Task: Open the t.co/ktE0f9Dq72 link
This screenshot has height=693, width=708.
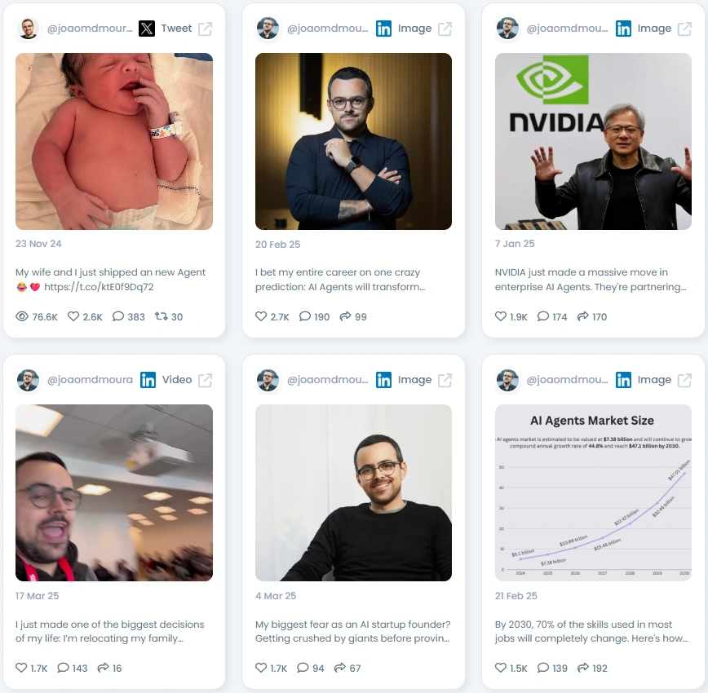Action: point(99,287)
